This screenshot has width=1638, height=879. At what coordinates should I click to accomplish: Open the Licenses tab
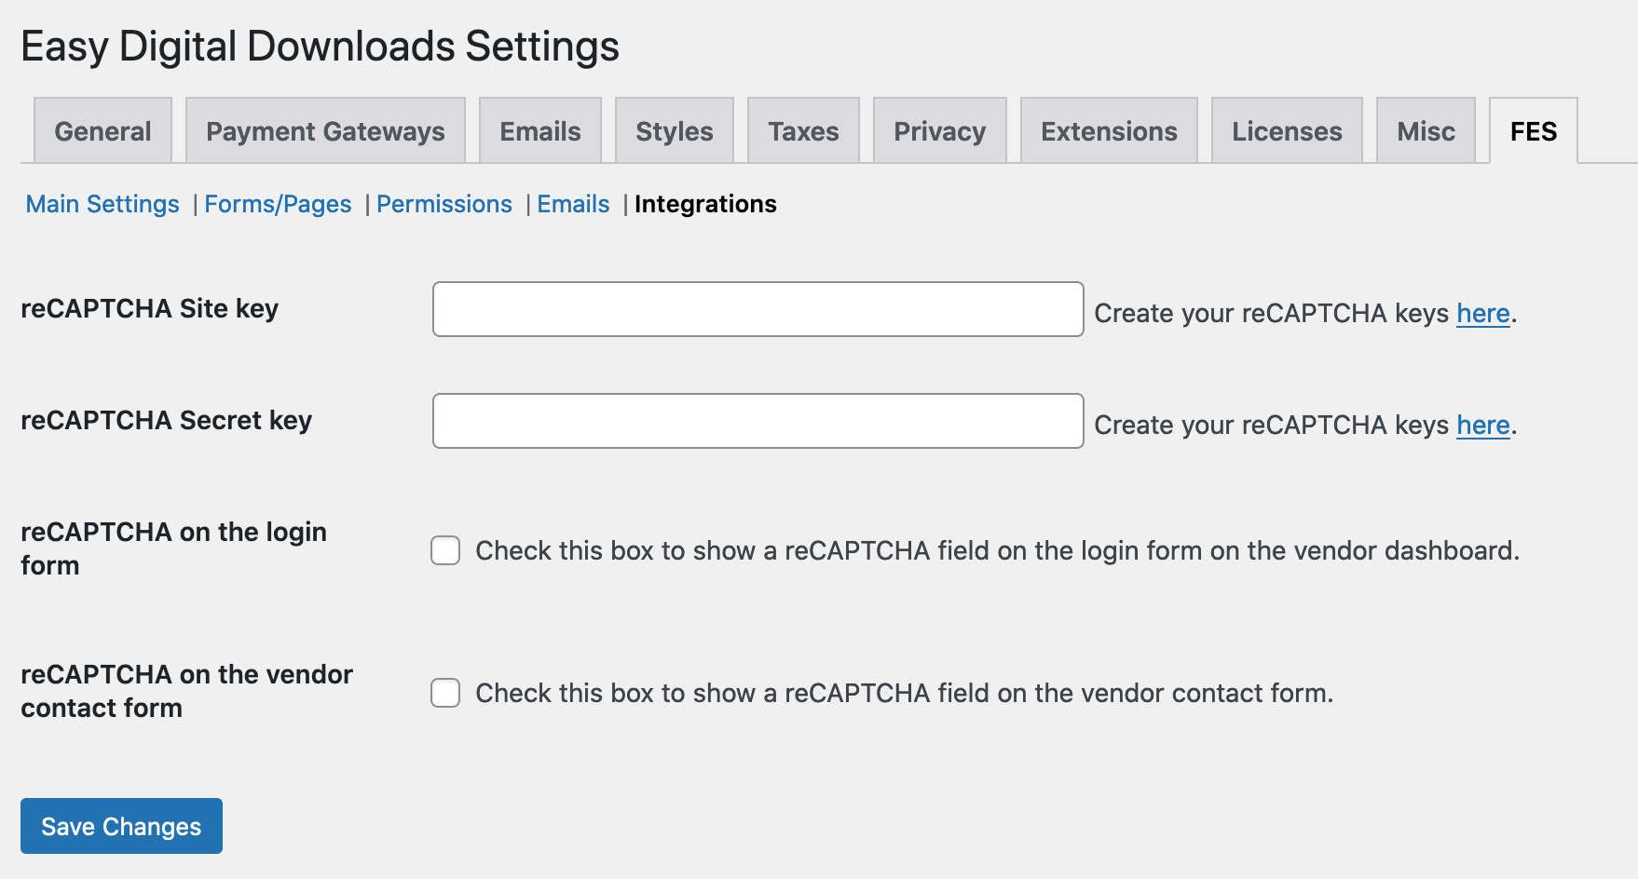1287,131
